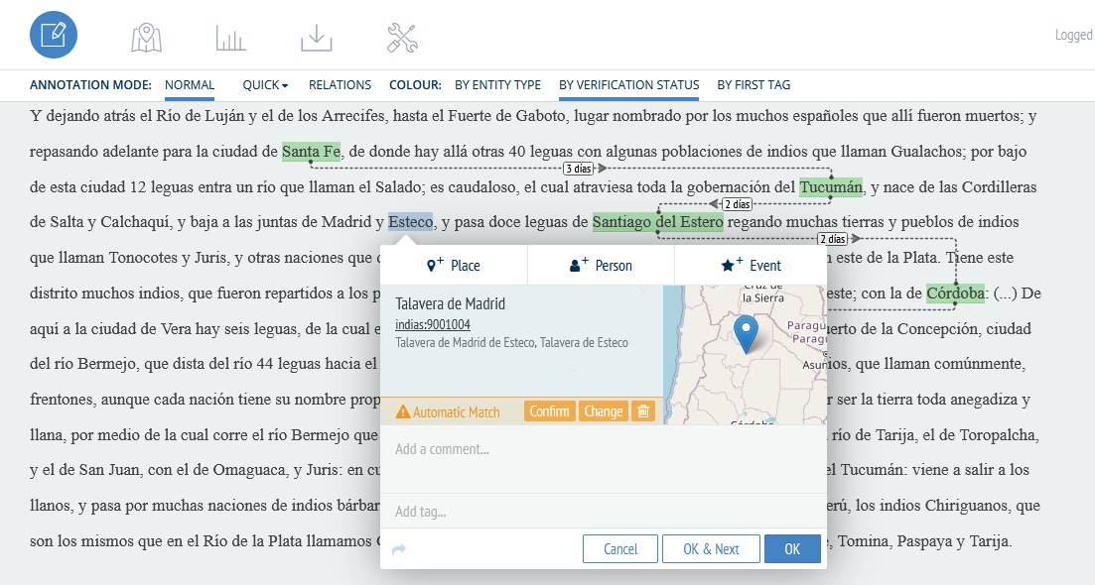Delete the gazetteer match via trash icon
This screenshot has width=1095, height=585.
point(643,409)
